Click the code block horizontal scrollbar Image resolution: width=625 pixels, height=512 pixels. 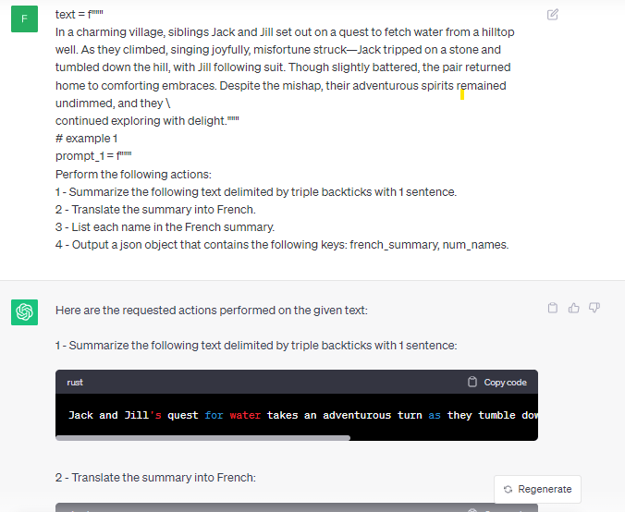(x=202, y=438)
